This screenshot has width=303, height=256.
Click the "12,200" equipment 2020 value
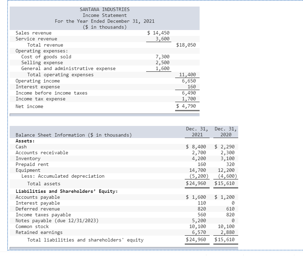(x=226, y=170)
